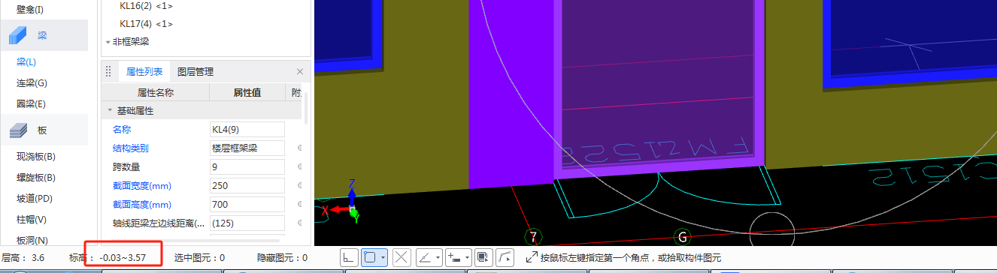The width and height of the screenshot is (997, 273).
Task: Click 选中图元 : 0 status text
Action: pos(199,258)
